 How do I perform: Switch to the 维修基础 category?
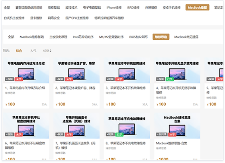pyautogui.click(x=54, y=8)
